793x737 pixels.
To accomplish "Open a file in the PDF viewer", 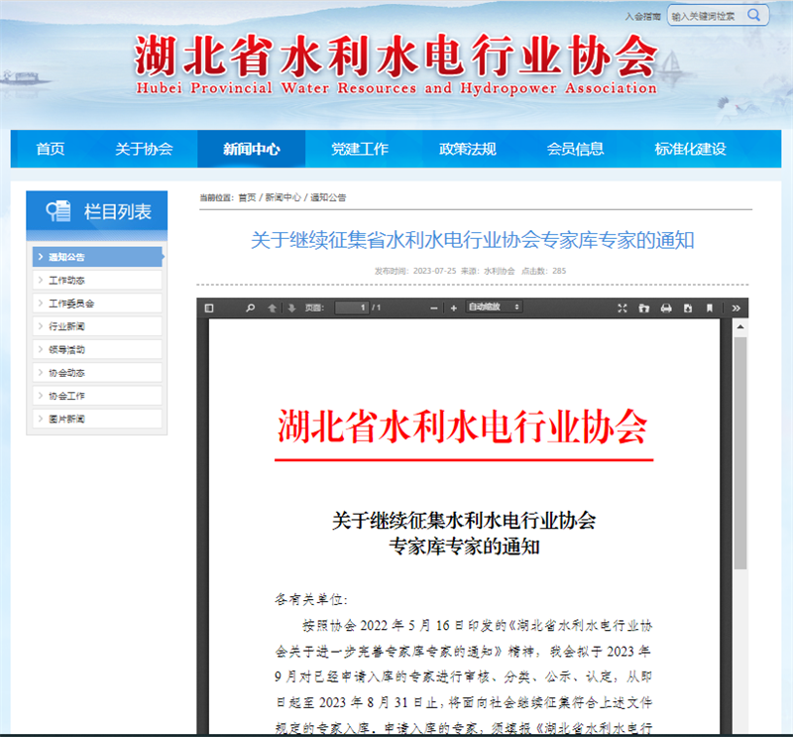I will click(x=644, y=307).
